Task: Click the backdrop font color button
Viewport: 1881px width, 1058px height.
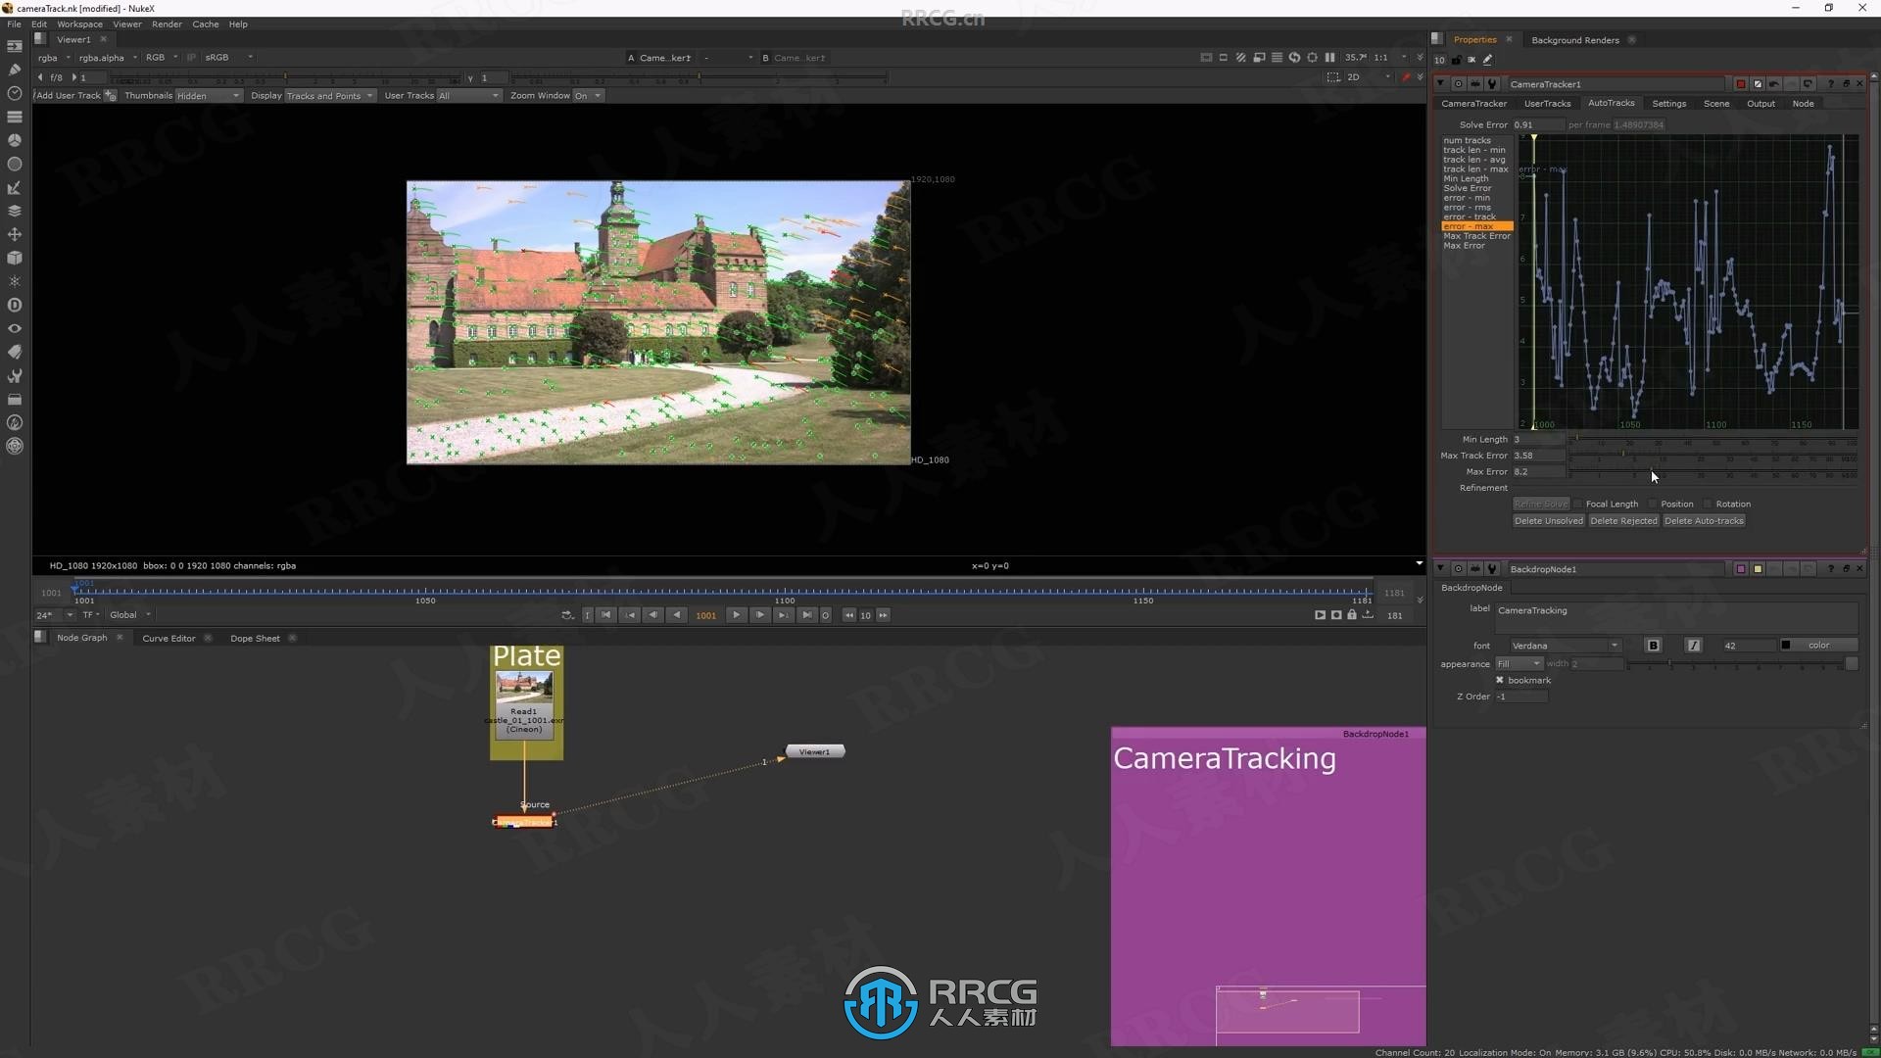Action: (x=1818, y=646)
